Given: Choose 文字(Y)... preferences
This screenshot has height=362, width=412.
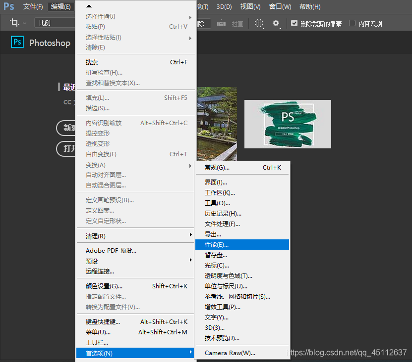Looking at the screenshot, I should [242, 317].
